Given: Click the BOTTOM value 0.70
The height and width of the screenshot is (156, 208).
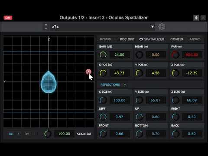Looking at the screenshot, I should pos(156,134).
